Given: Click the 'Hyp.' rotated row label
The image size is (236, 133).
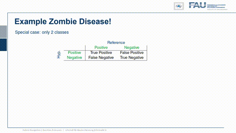Looking at the screenshot, I should [x=59, y=54].
